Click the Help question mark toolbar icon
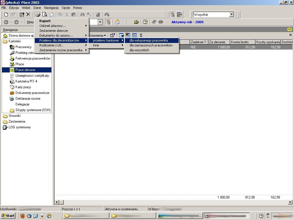 (145, 22)
